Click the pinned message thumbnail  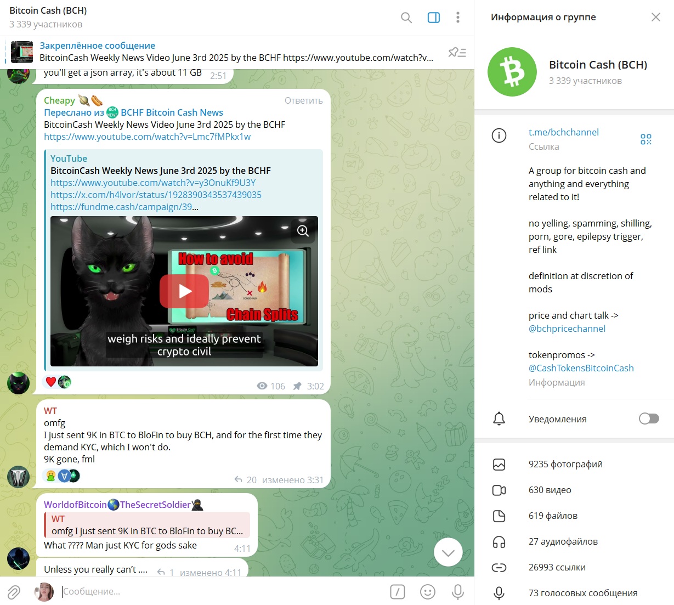(x=22, y=52)
